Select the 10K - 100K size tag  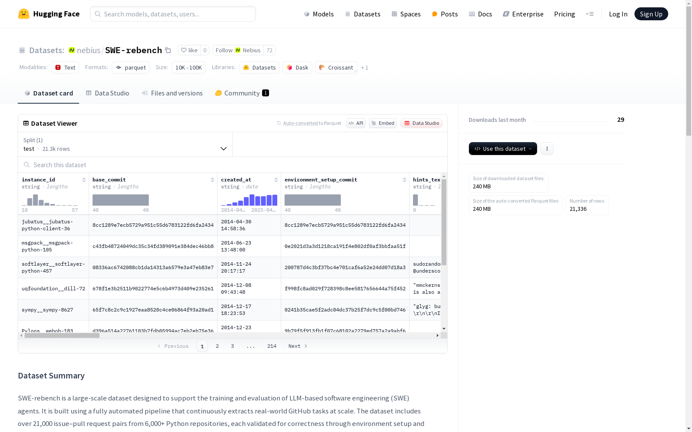(x=189, y=67)
